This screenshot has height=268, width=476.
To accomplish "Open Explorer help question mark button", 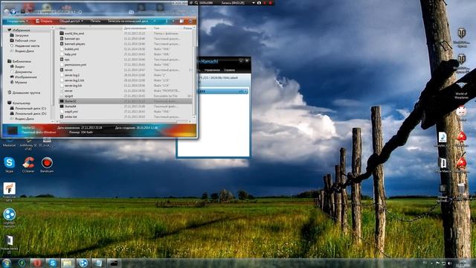I will [x=190, y=22].
